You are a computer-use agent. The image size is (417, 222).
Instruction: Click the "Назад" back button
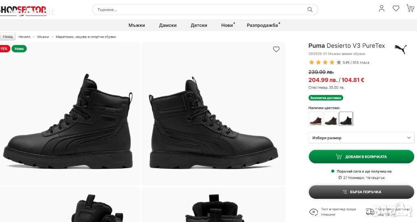click(x=7, y=37)
